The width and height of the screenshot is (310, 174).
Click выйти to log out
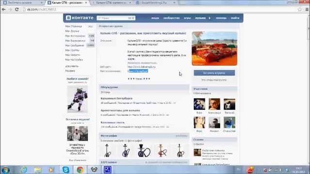click(x=235, y=18)
